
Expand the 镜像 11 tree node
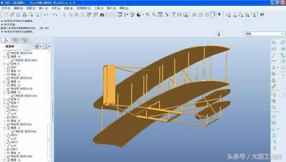(x=4, y=81)
